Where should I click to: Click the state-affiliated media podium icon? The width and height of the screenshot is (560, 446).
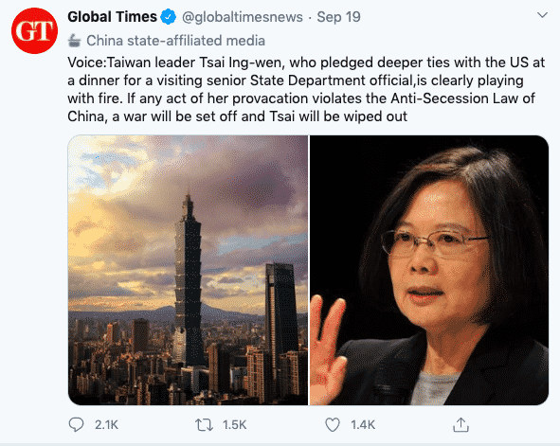pos(74,41)
